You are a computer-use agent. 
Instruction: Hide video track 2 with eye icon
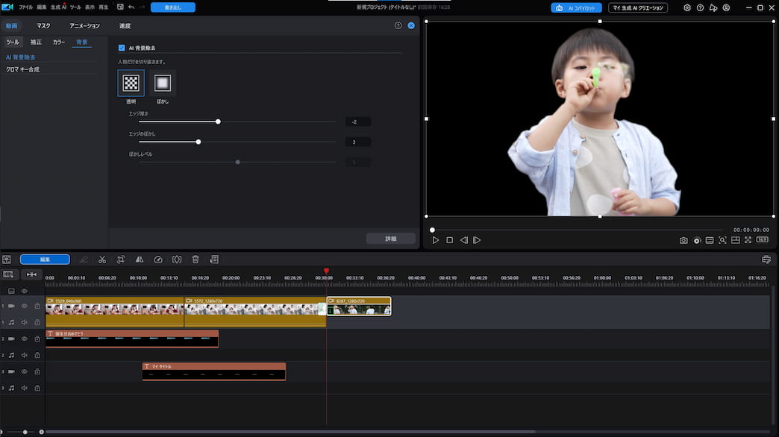(24, 339)
